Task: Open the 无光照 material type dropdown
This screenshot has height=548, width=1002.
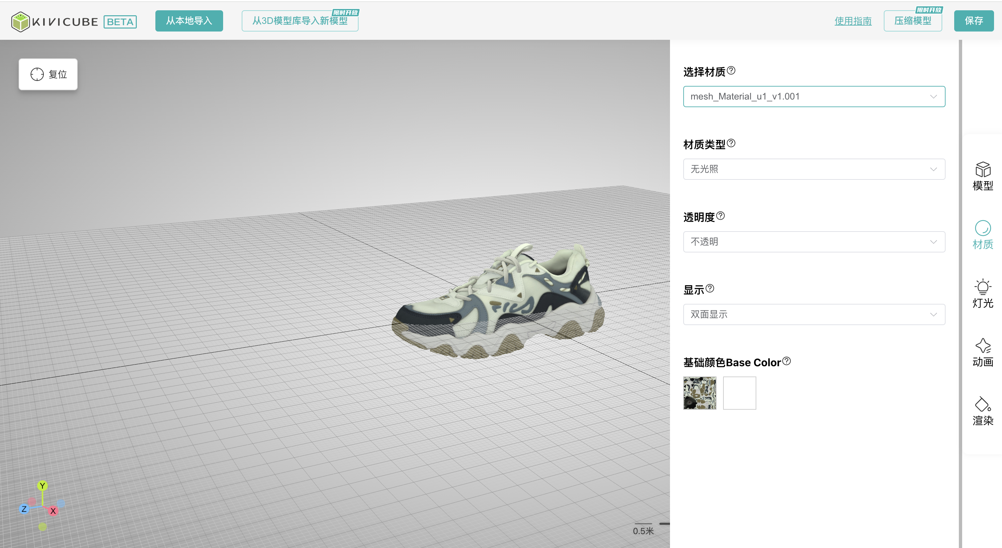Action: click(x=814, y=169)
